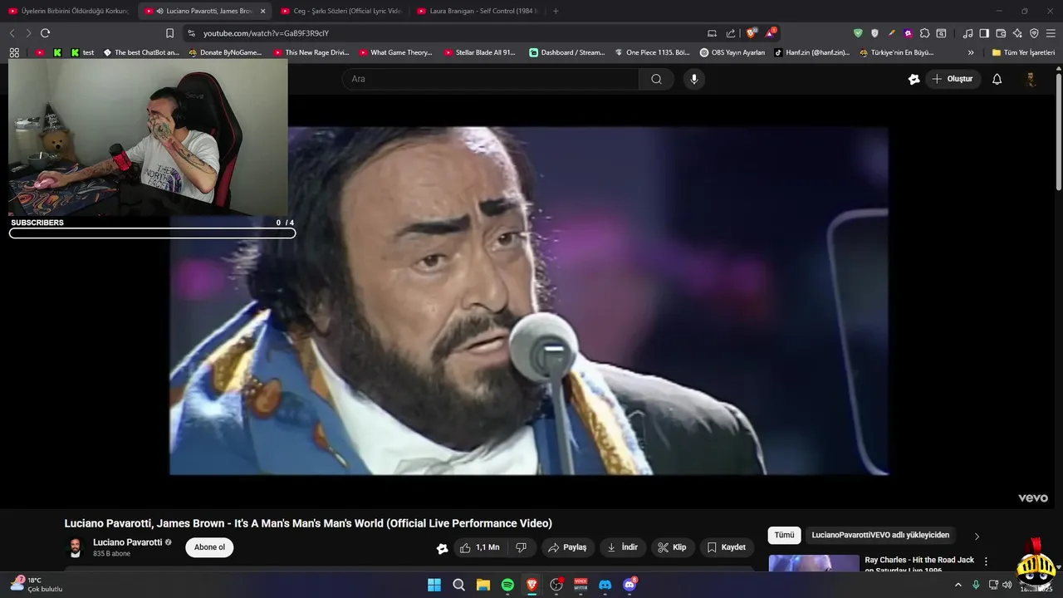
Task: Like the video with thumbs-up
Action: point(480,547)
